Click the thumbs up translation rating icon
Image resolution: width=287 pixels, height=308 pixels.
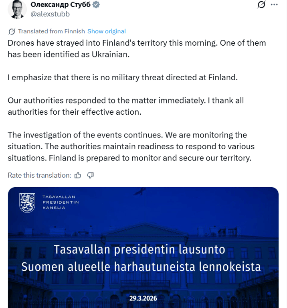click(78, 175)
